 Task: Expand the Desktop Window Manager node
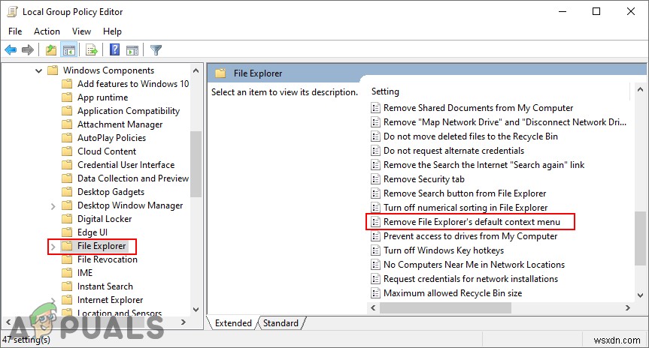tap(53, 206)
